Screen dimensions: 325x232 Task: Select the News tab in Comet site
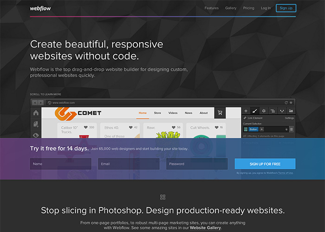point(188,113)
